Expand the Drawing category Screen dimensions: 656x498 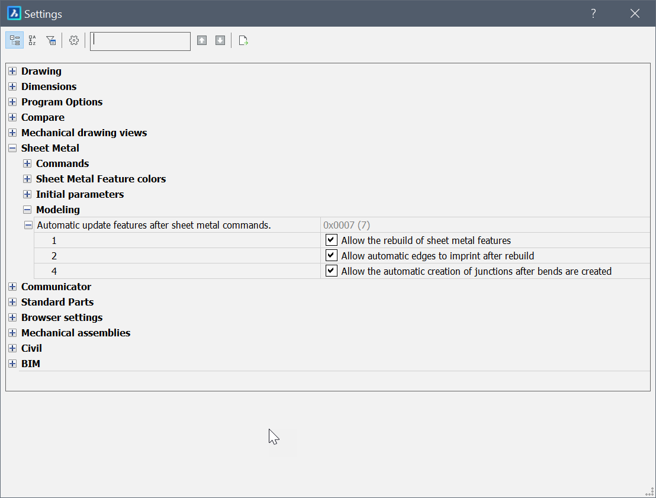click(12, 71)
